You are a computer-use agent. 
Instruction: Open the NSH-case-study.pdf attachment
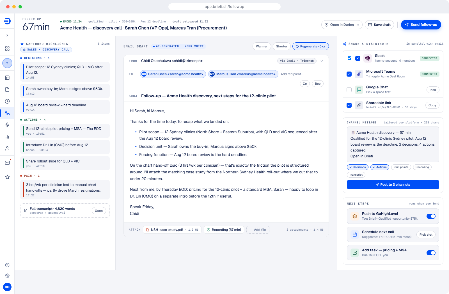click(172, 230)
